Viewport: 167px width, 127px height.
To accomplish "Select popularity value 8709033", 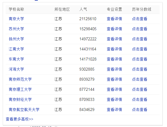I will click(x=87, y=100).
